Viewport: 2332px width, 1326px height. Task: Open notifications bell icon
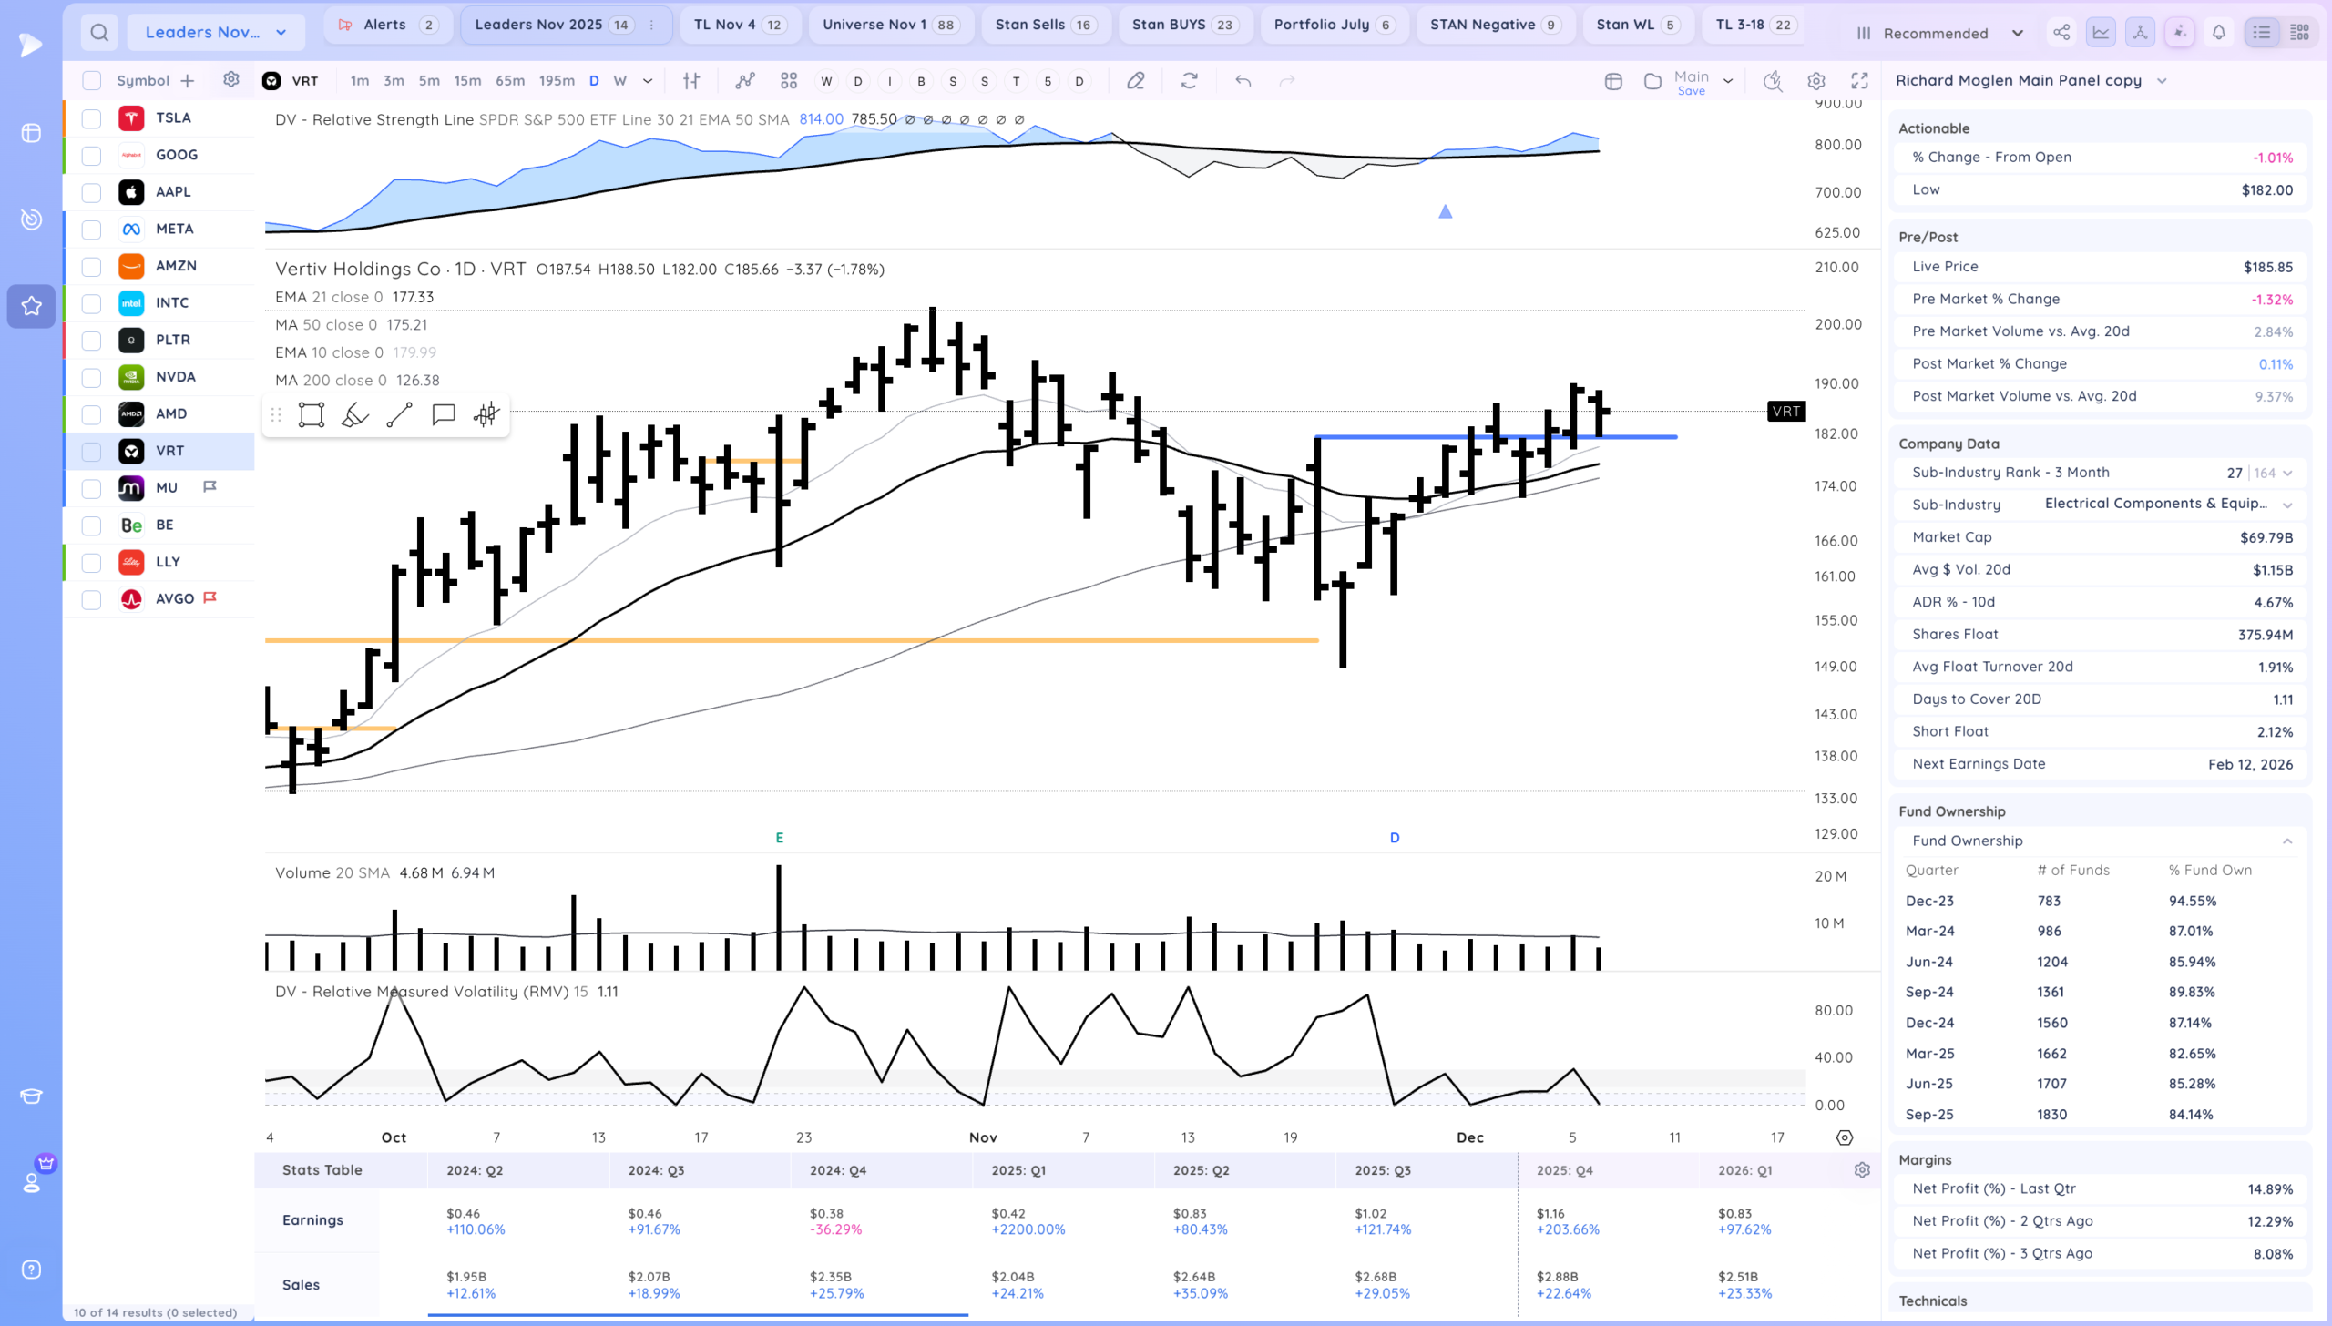click(2219, 33)
